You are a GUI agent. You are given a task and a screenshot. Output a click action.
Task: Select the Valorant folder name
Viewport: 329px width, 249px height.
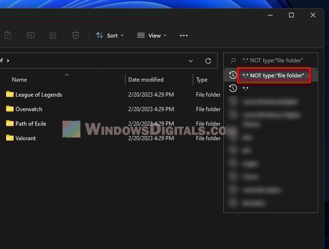pyautogui.click(x=25, y=138)
